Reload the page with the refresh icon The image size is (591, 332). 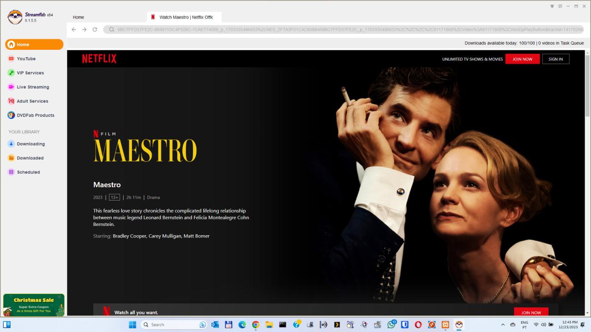coord(95,30)
